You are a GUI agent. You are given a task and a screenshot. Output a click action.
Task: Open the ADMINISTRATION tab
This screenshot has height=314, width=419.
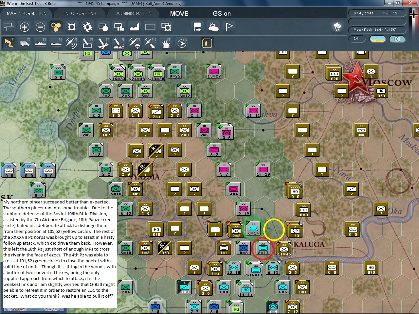click(x=134, y=13)
